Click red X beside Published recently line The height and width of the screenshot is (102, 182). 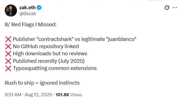click(8, 61)
